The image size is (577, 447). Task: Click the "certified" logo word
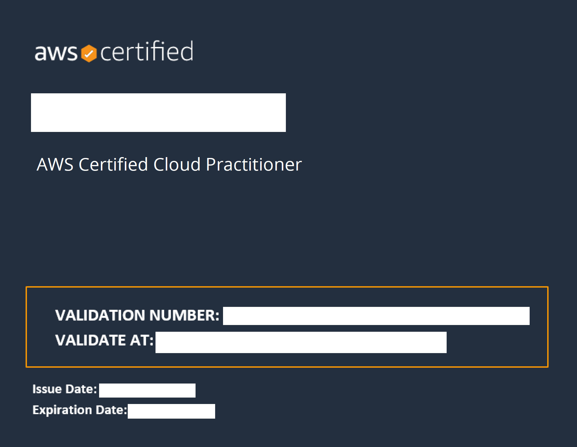point(146,51)
